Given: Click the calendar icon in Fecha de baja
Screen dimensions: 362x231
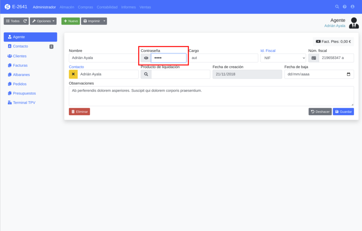Looking at the screenshot, I should click(x=349, y=74).
